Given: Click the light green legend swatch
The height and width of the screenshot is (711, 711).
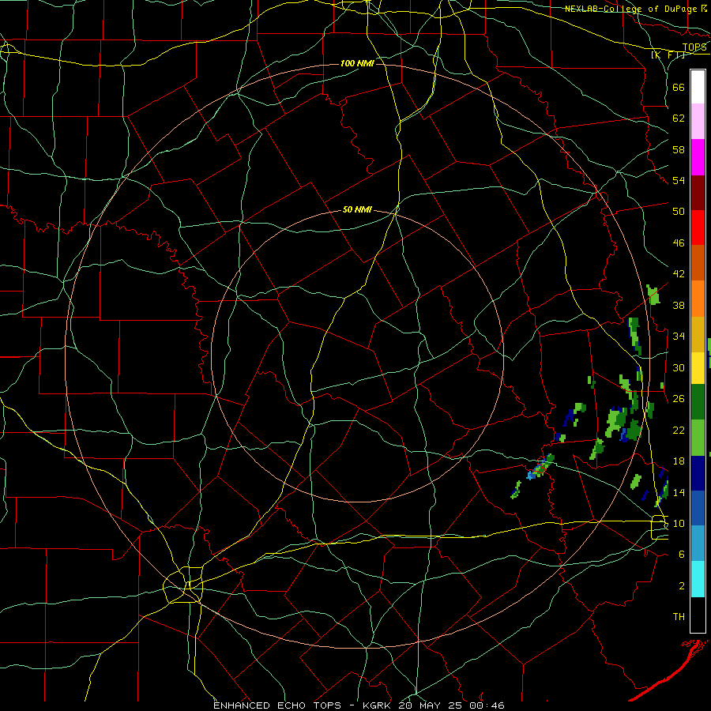Looking at the screenshot, I should coord(698,438).
